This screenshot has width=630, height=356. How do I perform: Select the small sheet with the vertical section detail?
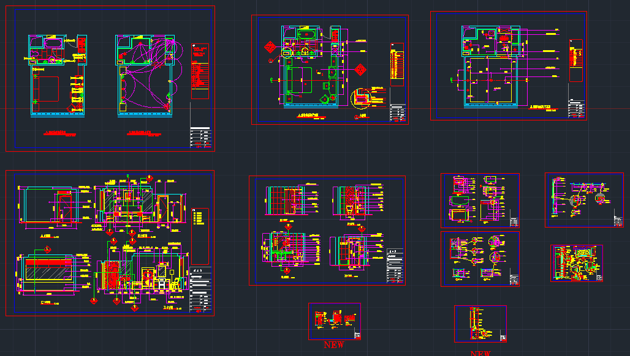pos(480,324)
